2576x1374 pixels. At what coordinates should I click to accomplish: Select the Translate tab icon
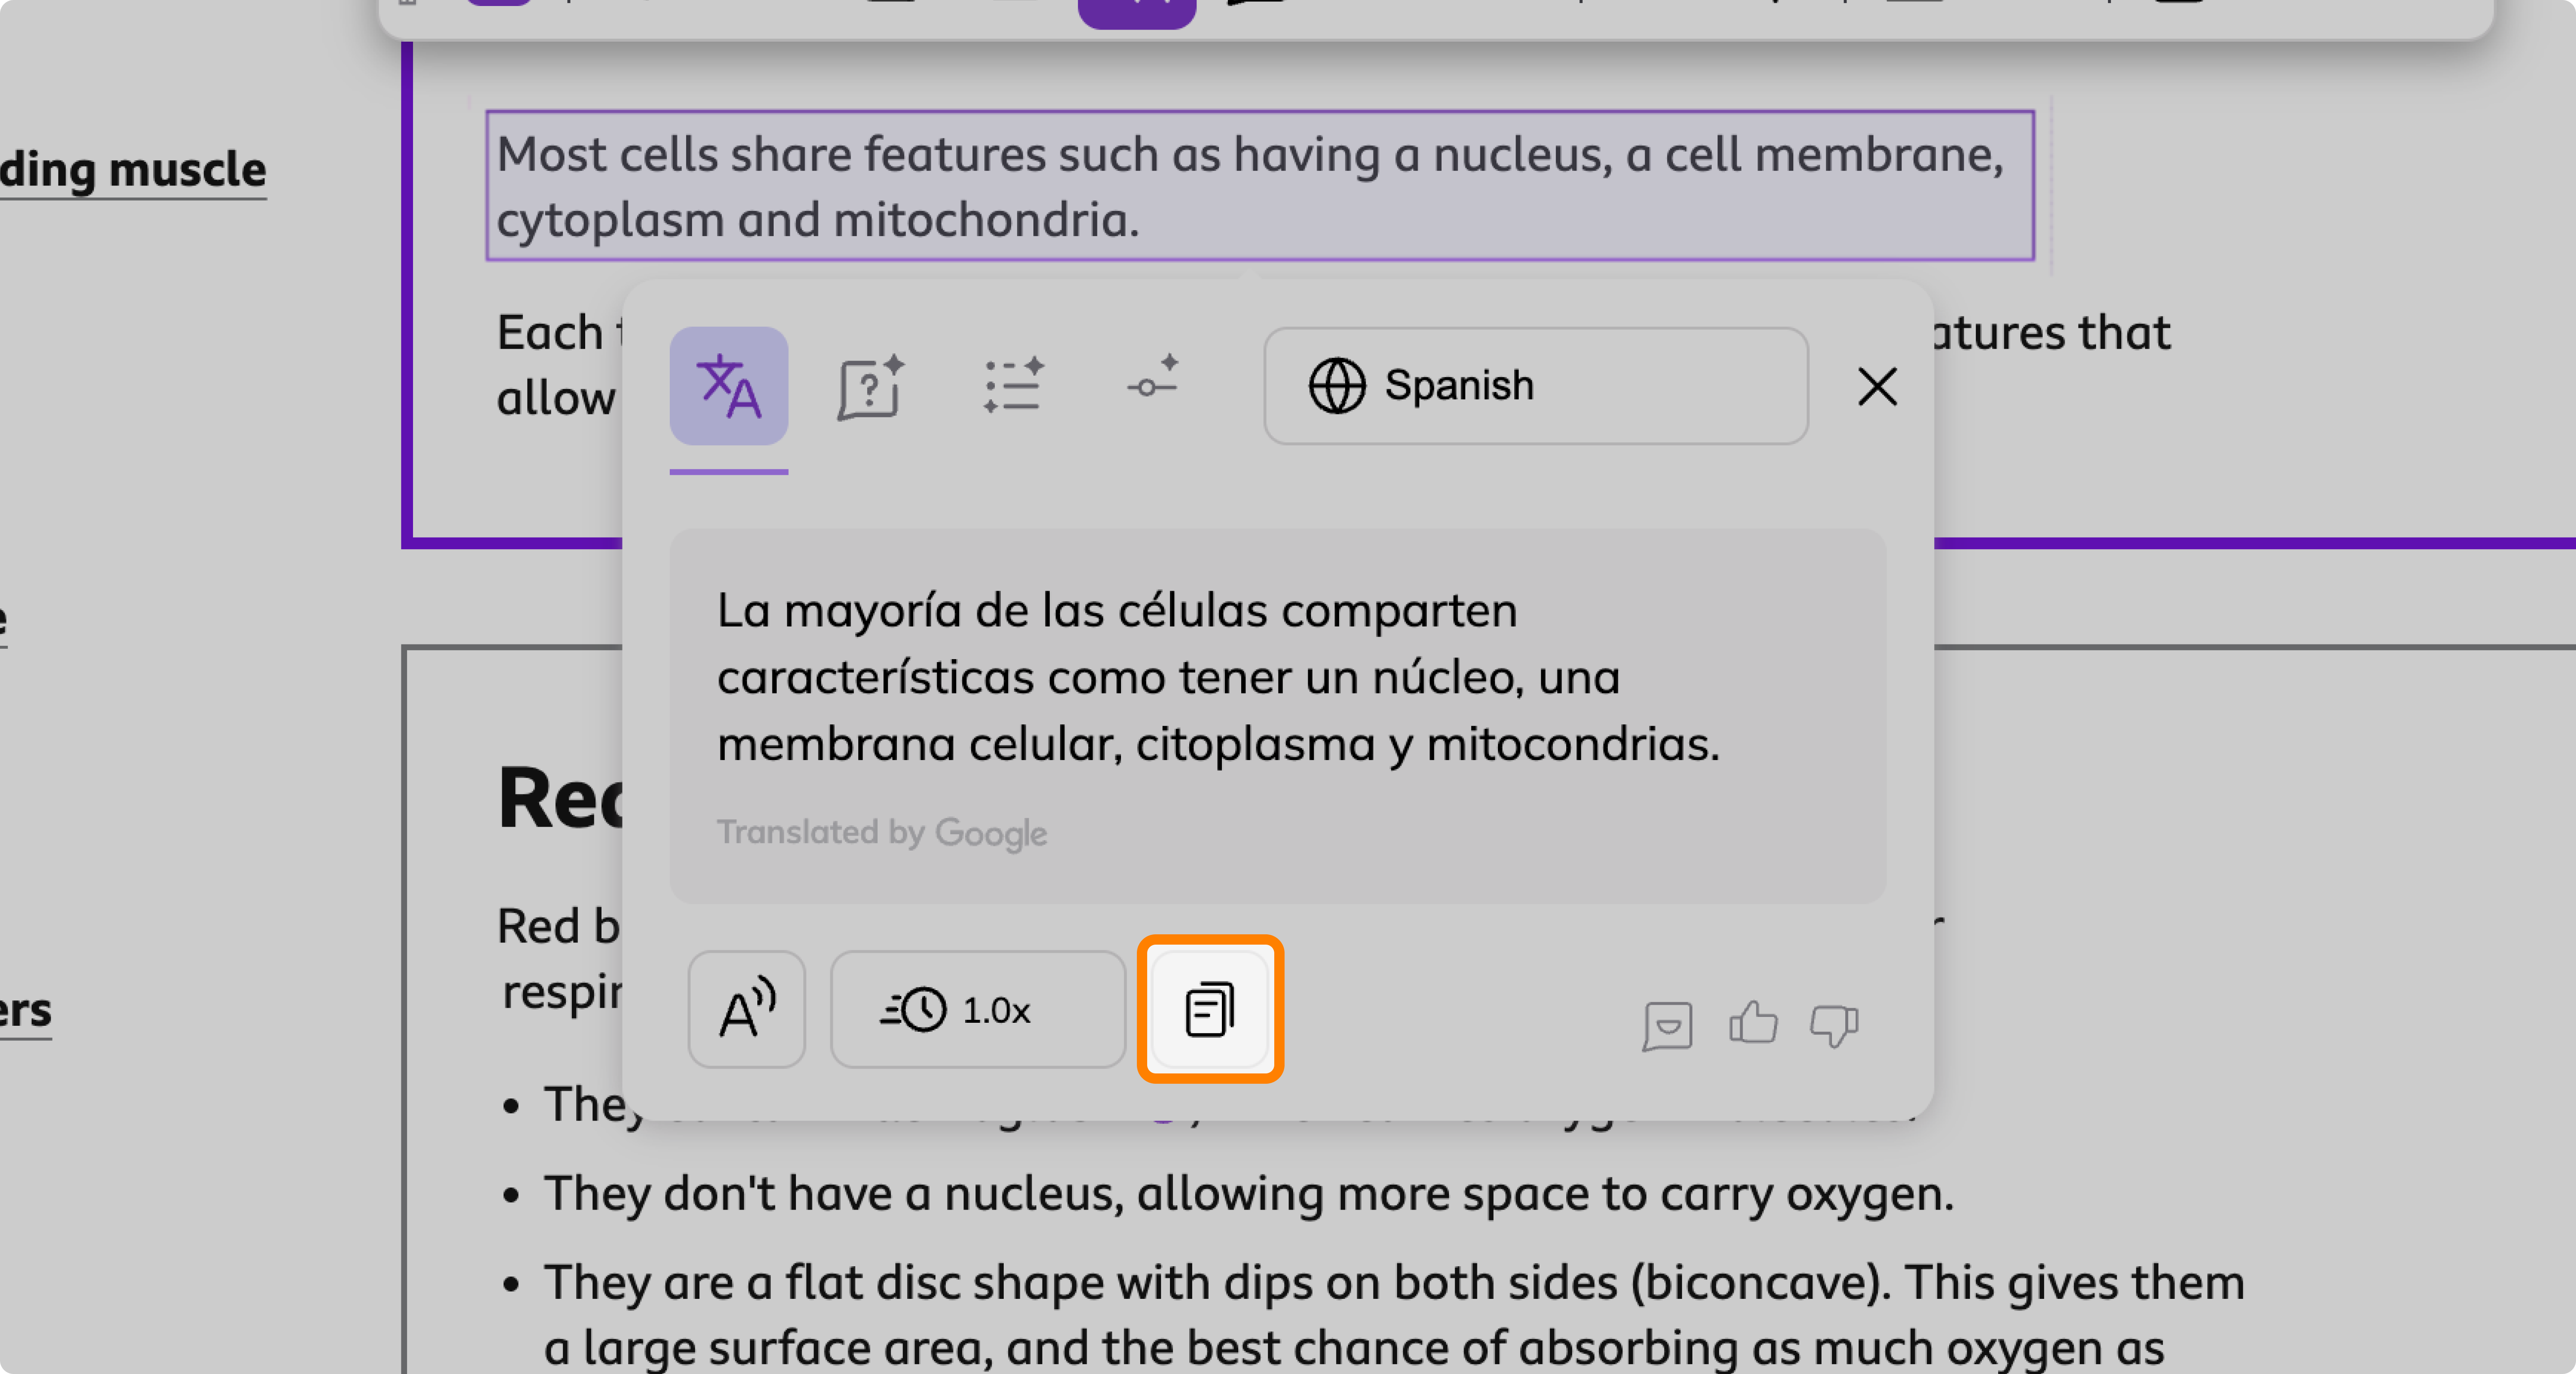coord(728,386)
